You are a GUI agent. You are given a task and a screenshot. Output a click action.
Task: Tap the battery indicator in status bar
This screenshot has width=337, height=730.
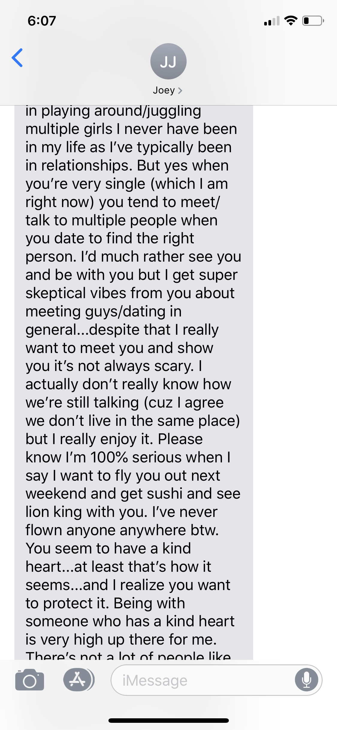click(313, 21)
